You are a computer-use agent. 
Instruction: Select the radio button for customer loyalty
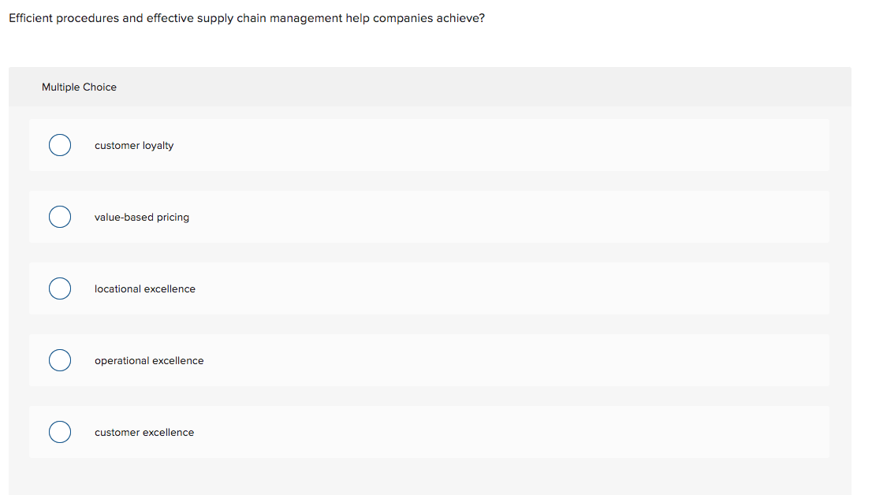60,145
